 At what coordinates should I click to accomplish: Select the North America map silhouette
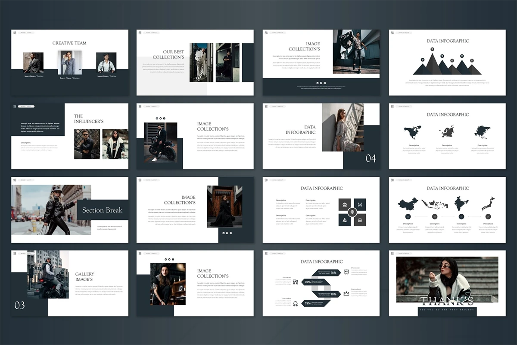pos(412,132)
